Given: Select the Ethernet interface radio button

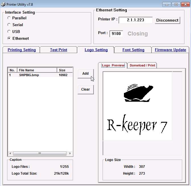Looking at the screenshot, I should point(9,38).
